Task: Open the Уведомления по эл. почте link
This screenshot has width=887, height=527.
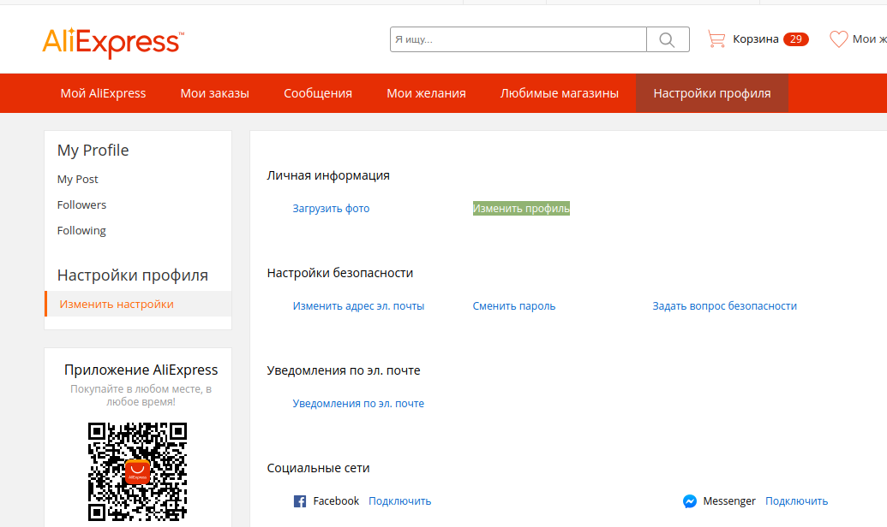Action: coord(358,403)
